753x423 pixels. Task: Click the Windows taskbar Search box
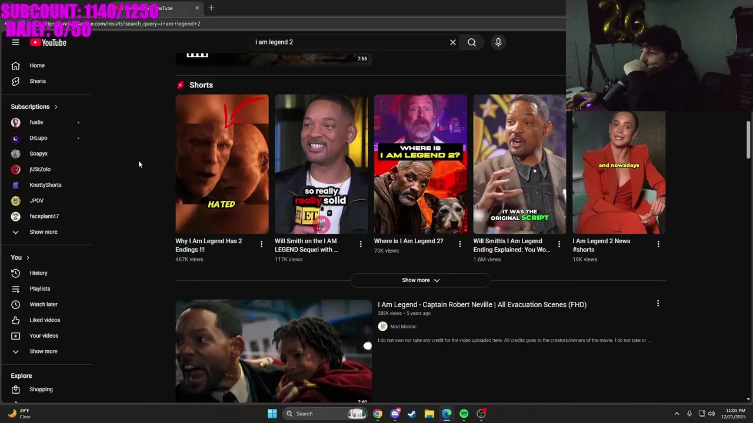click(x=325, y=414)
